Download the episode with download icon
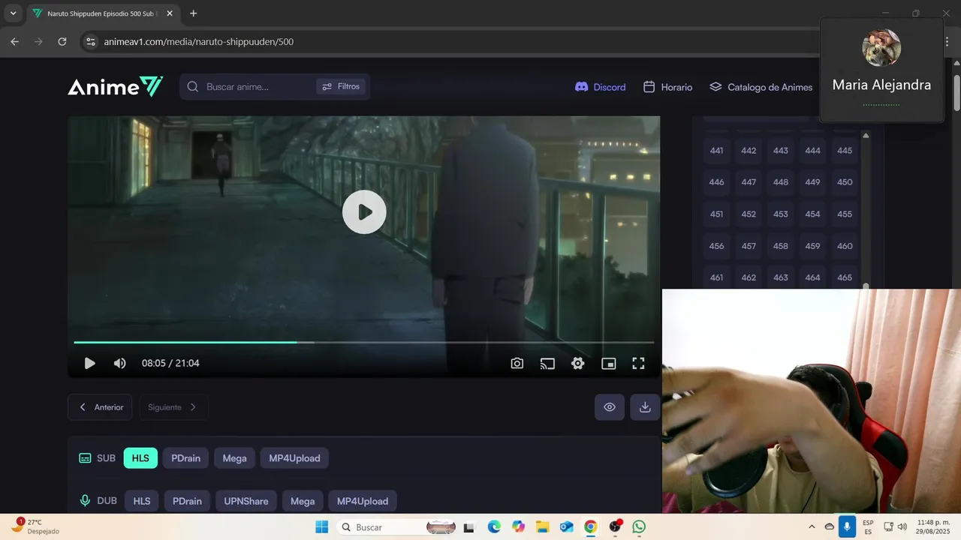 coord(645,407)
